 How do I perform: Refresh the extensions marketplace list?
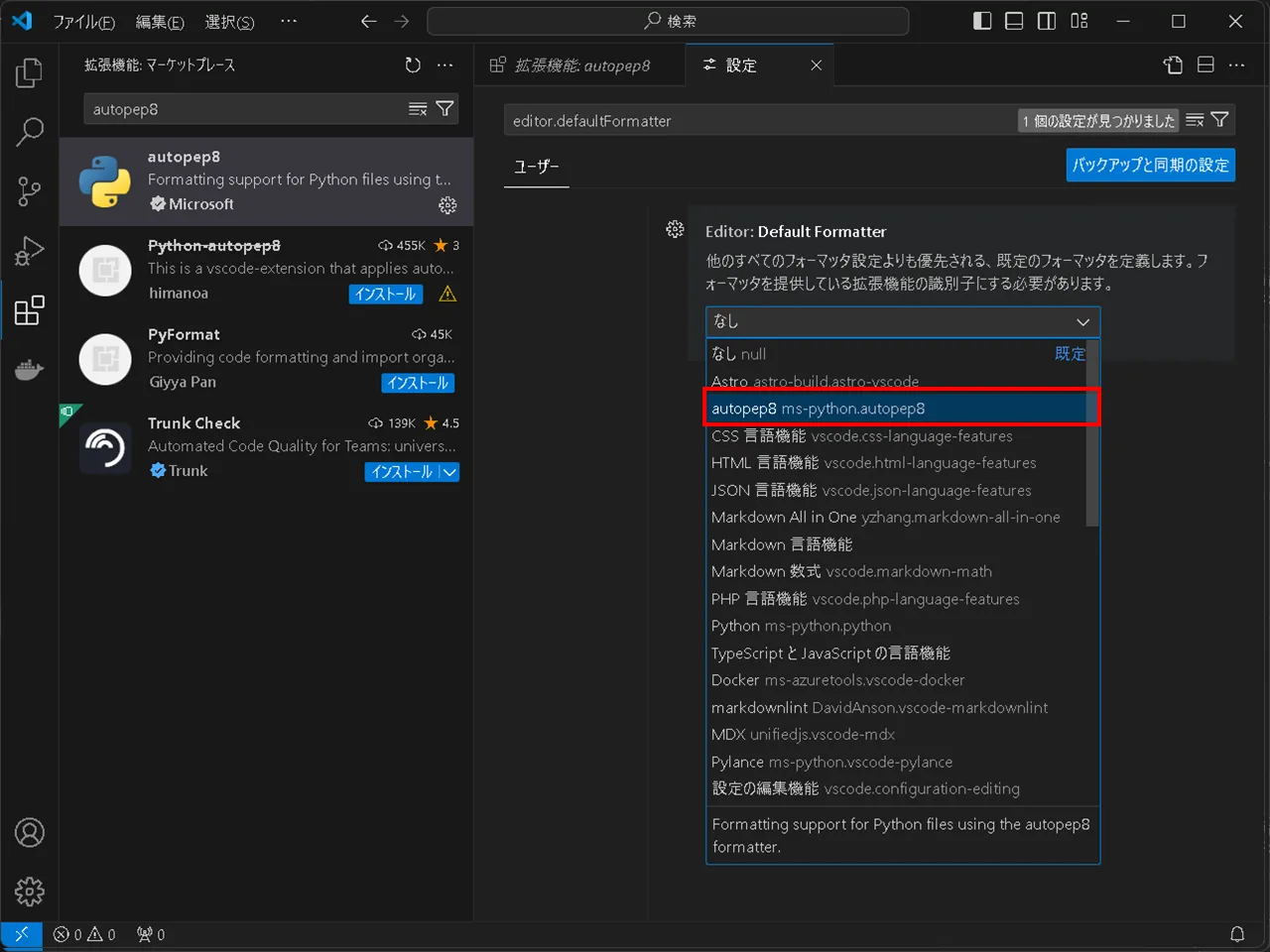pyautogui.click(x=413, y=65)
